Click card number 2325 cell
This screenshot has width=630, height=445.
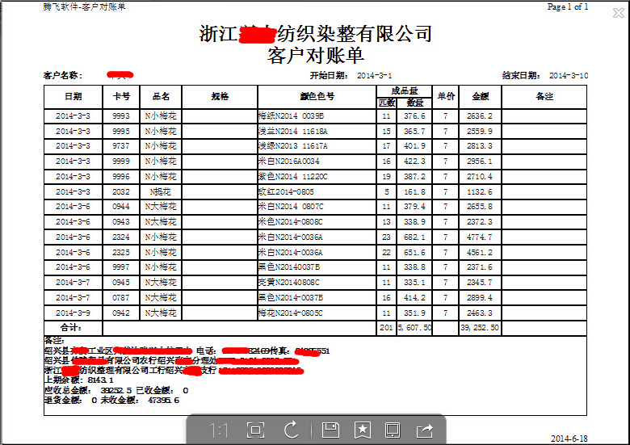(x=121, y=252)
